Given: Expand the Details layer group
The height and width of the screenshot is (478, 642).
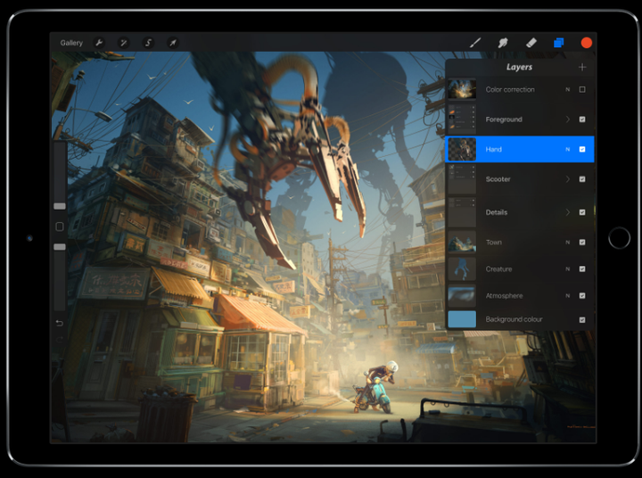Looking at the screenshot, I should click(568, 212).
